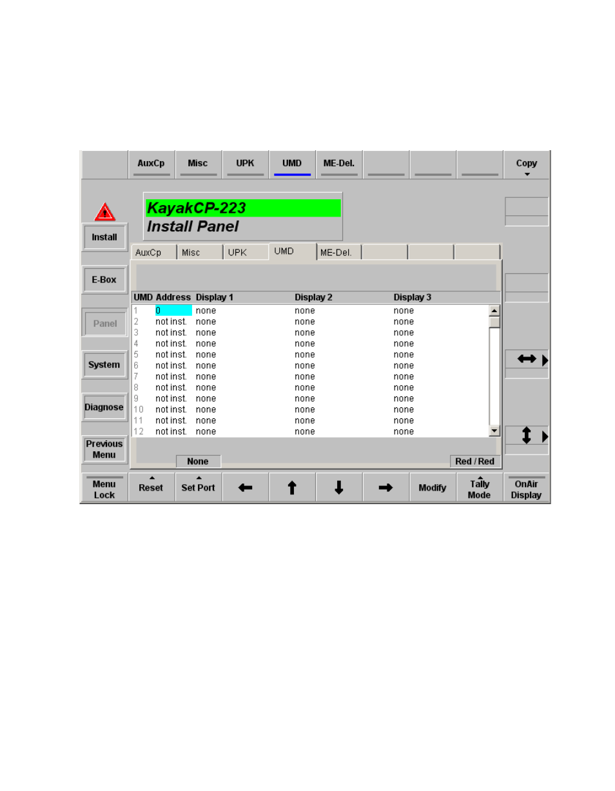The image size is (615, 791).
Task: Click the left arrow button
Action: point(245,488)
